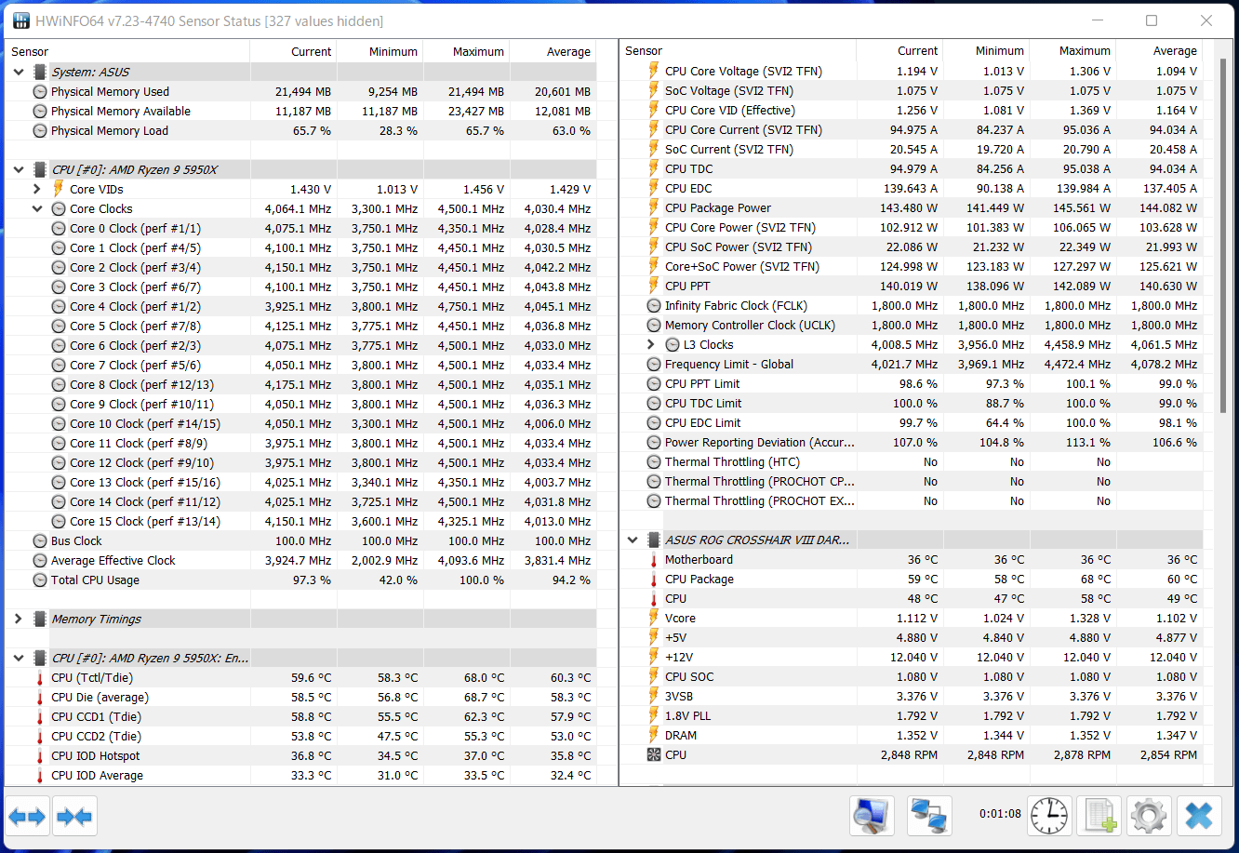Click the CPU fan icon in the ASUS ROG section
The height and width of the screenshot is (853, 1239).
click(x=654, y=755)
